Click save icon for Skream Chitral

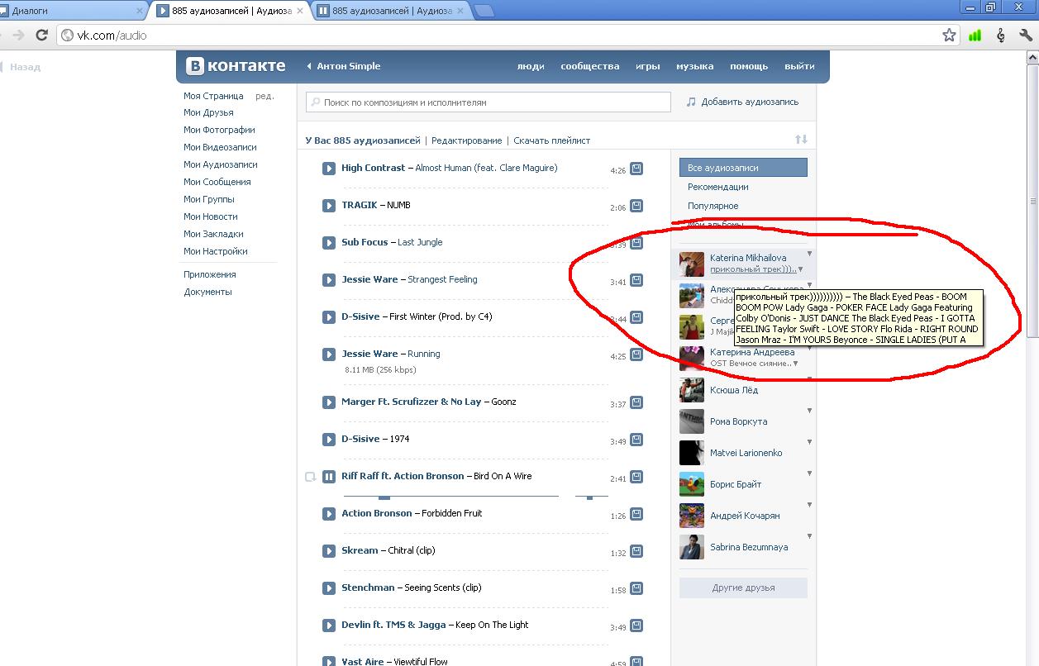click(x=636, y=551)
